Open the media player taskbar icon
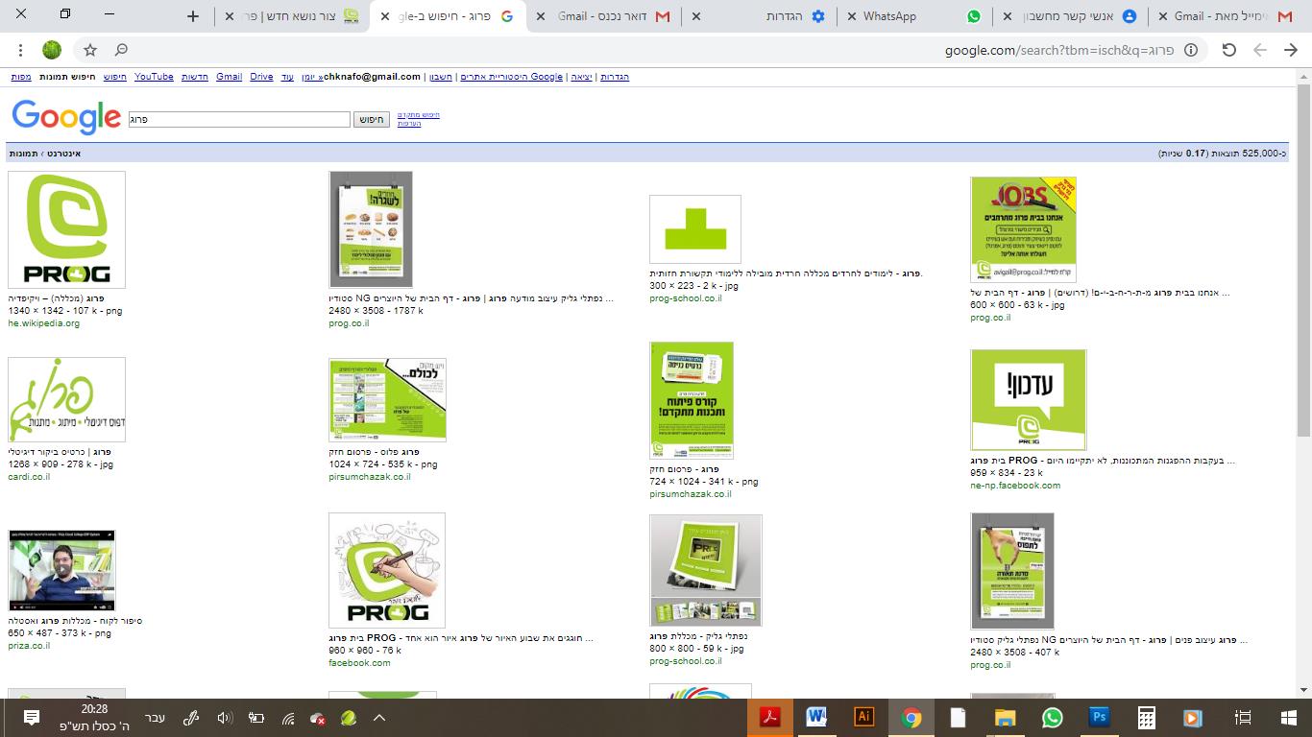 [1193, 717]
